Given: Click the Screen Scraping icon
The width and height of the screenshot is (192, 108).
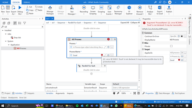Looking at the screenshot, I should 93,10.
